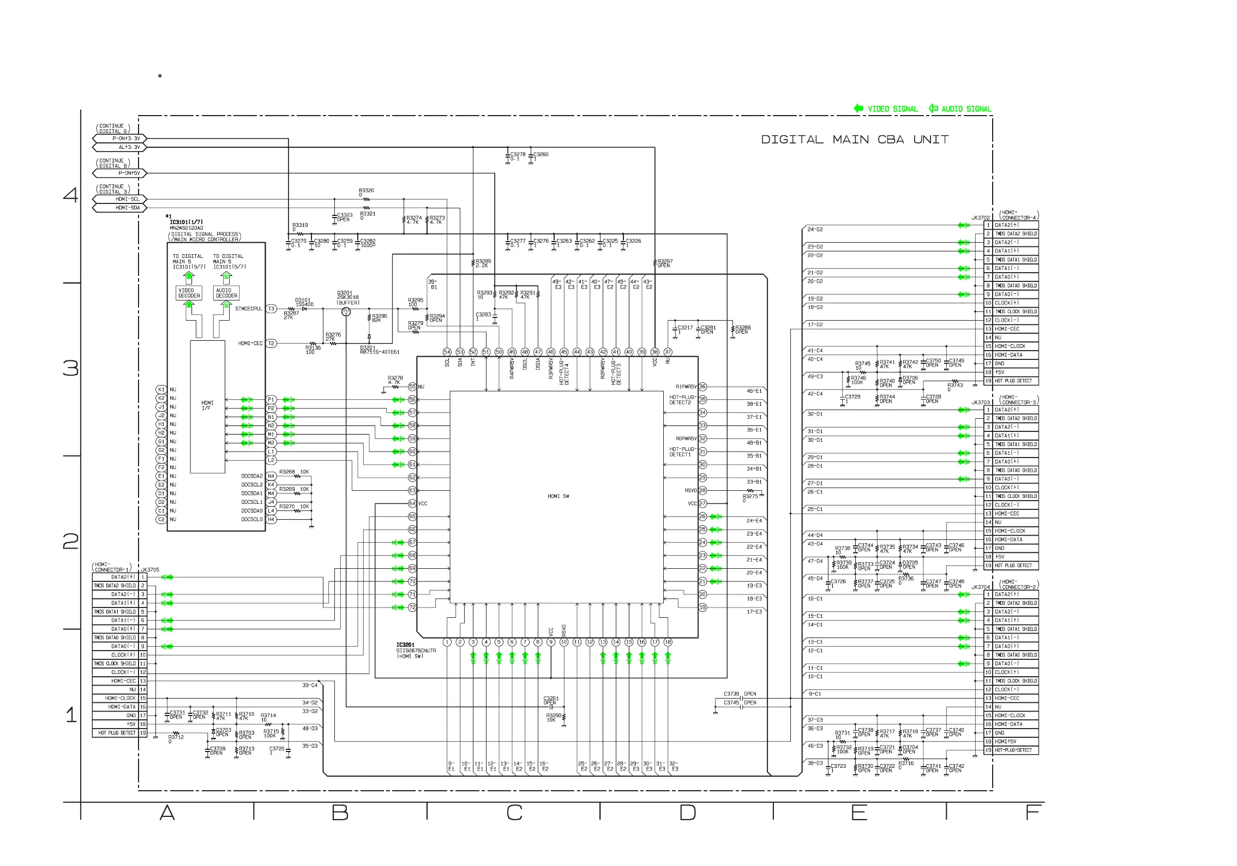1237x866 pixels.
Task: Click the JK3702 connector reference
Action: click(x=981, y=218)
